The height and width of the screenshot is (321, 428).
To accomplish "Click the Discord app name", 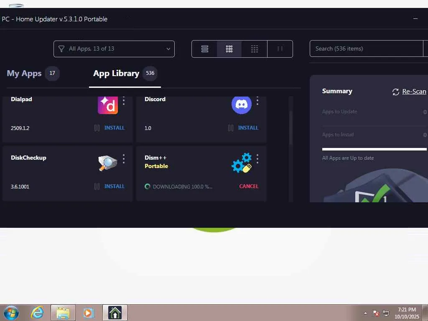I will (155, 99).
